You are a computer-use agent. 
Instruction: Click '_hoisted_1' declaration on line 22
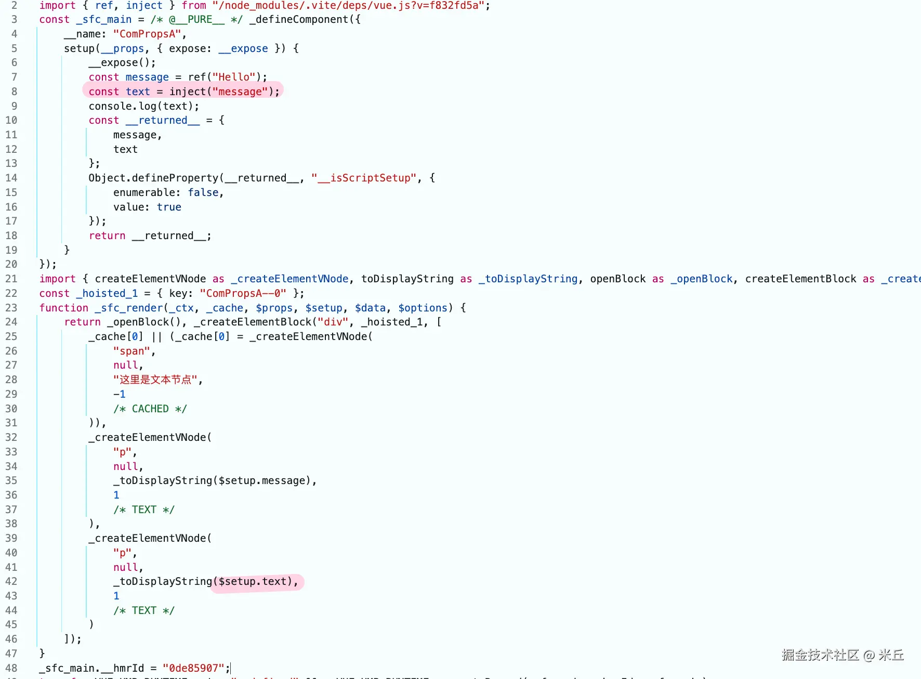(107, 293)
